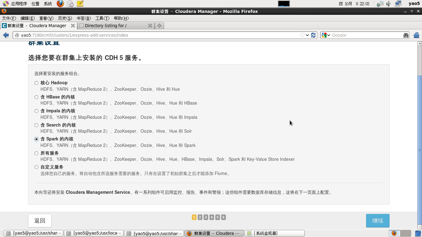Open the URL history dropdown arrow
The width and height of the screenshot is (422, 237).
click(307, 35)
